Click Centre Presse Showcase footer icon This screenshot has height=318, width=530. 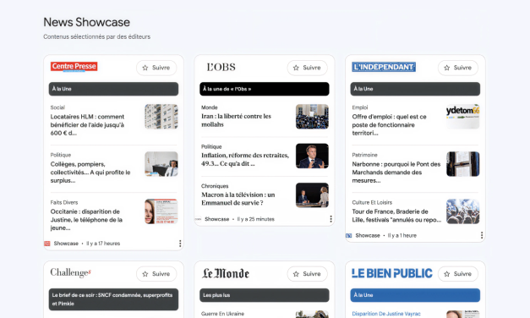click(x=47, y=244)
